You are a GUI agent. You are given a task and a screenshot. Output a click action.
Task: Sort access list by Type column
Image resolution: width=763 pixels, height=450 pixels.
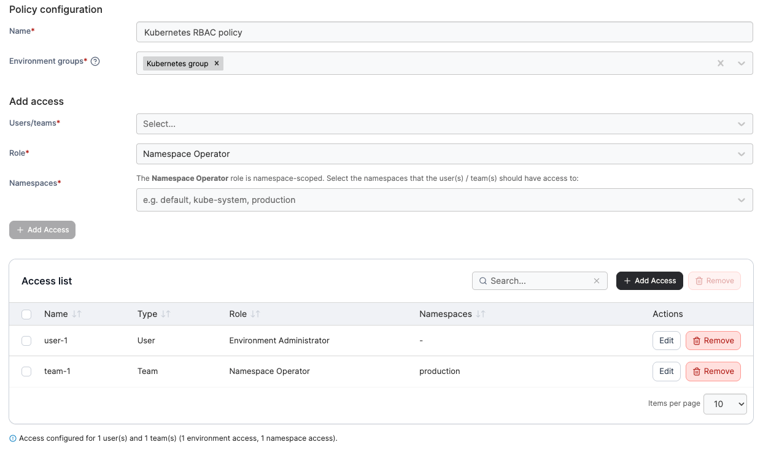[x=166, y=314]
